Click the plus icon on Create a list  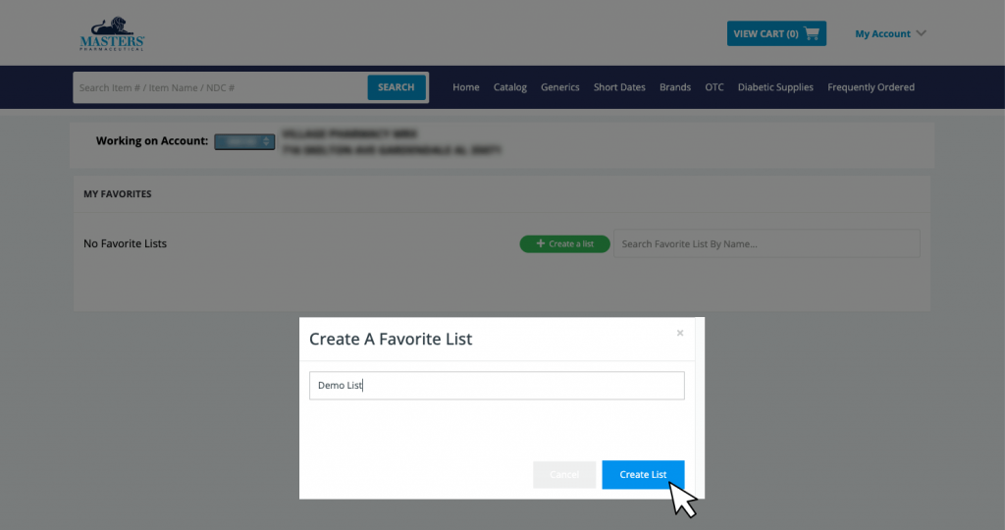coord(540,243)
